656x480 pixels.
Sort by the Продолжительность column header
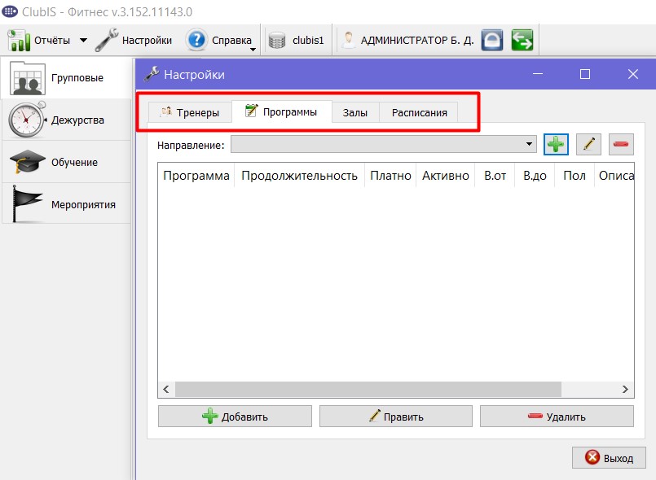(300, 176)
